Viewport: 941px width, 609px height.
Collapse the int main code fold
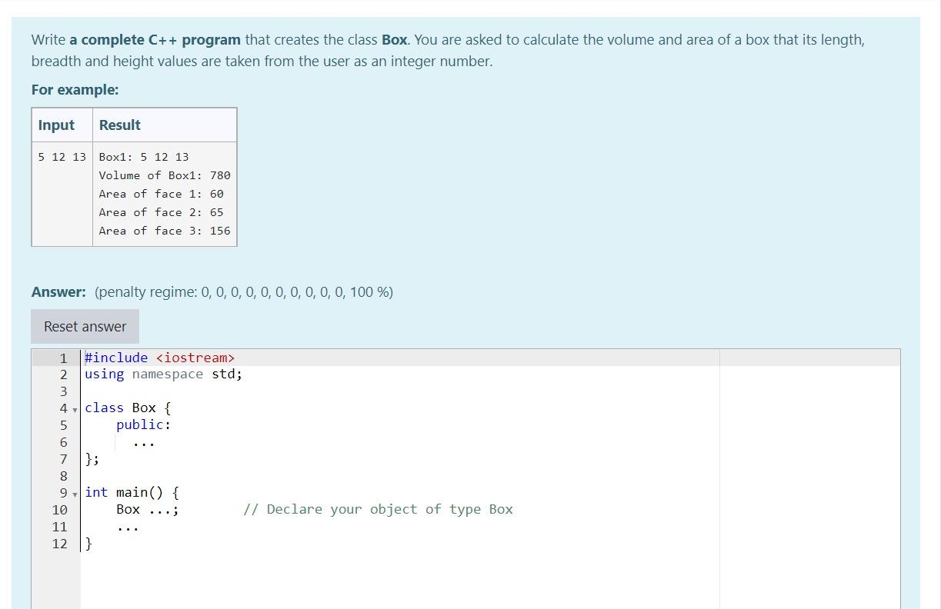75,494
